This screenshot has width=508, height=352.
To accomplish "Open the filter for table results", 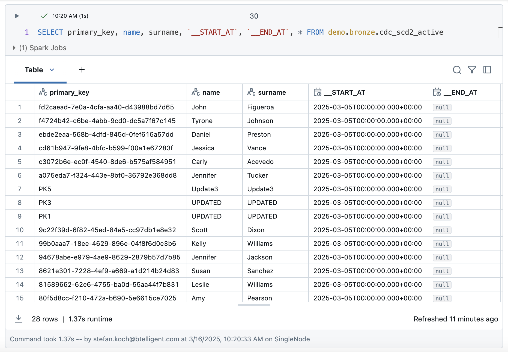I will pyautogui.click(x=472, y=70).
